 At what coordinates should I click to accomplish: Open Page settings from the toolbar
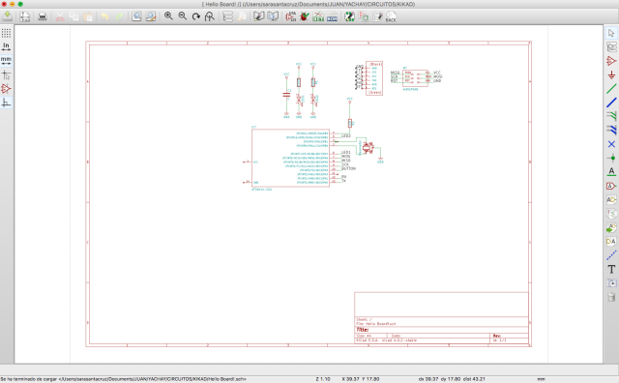click(x=25, y=16)
